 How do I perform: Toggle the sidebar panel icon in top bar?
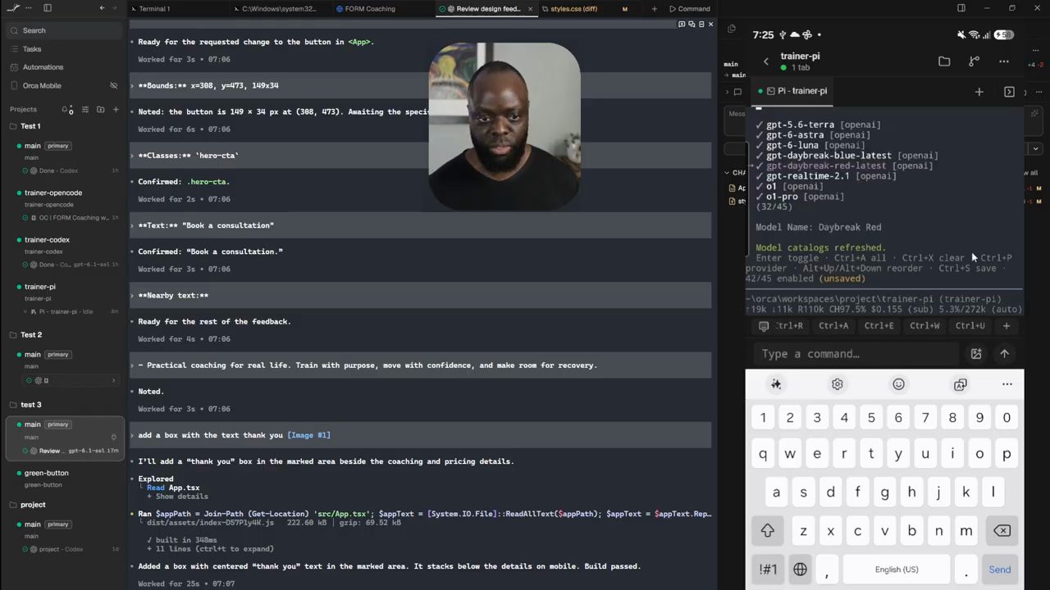[x=47, y=8]
